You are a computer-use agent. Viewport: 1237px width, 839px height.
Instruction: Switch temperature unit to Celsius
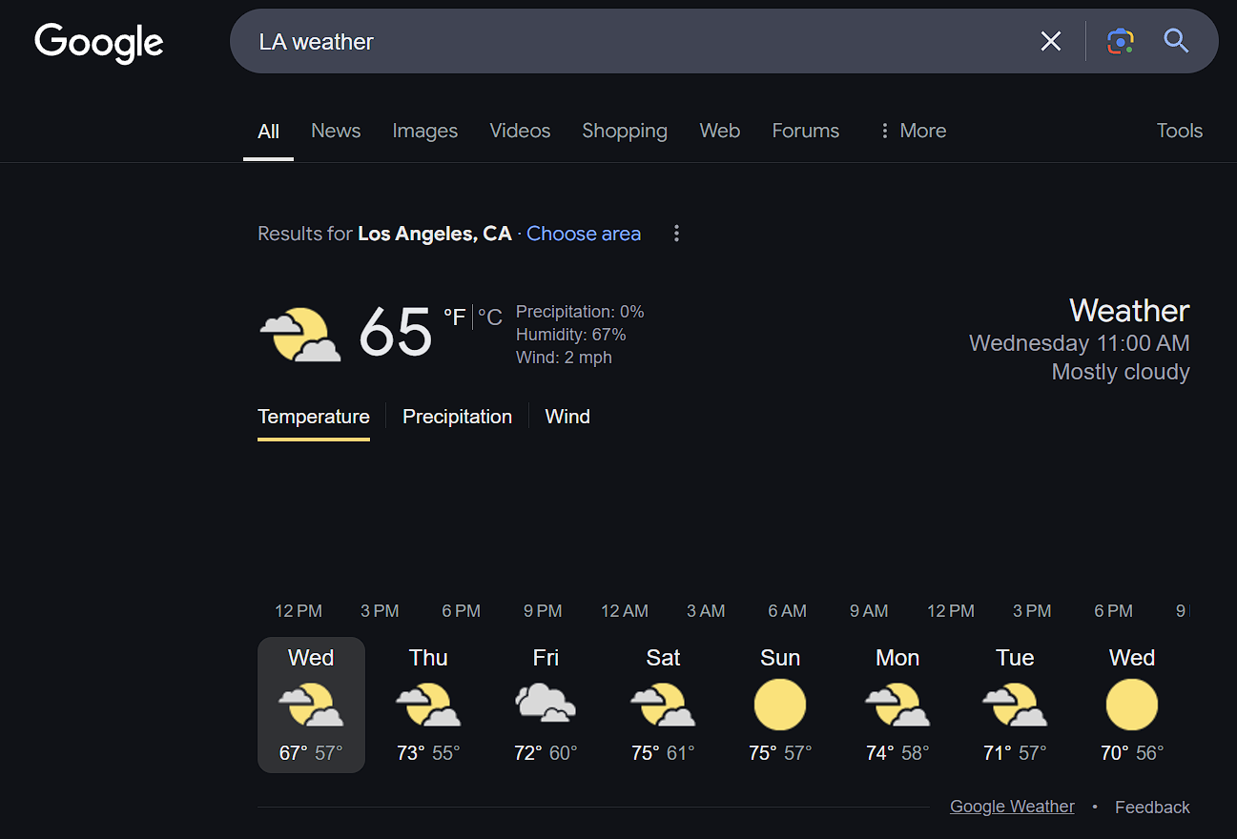pyautogui.click(x=490, y=317)
